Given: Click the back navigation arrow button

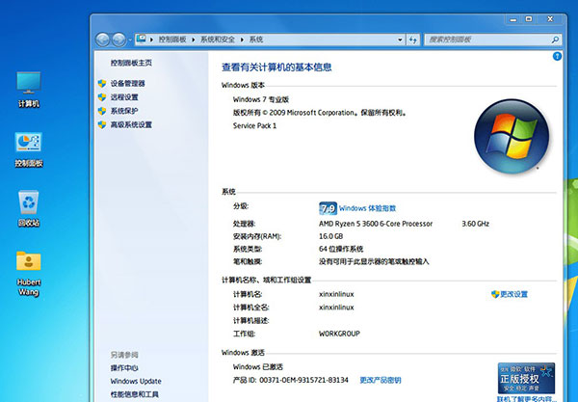Looking at the screenshot, I should 104,40.
